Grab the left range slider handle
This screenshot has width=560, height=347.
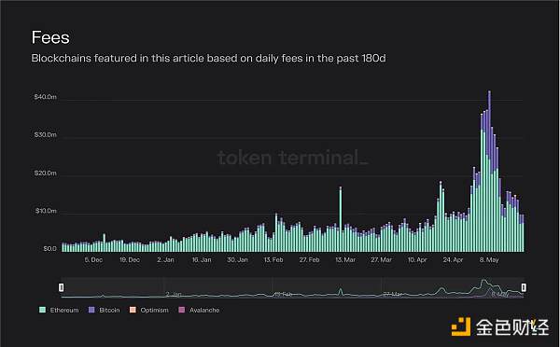(62, 287)
